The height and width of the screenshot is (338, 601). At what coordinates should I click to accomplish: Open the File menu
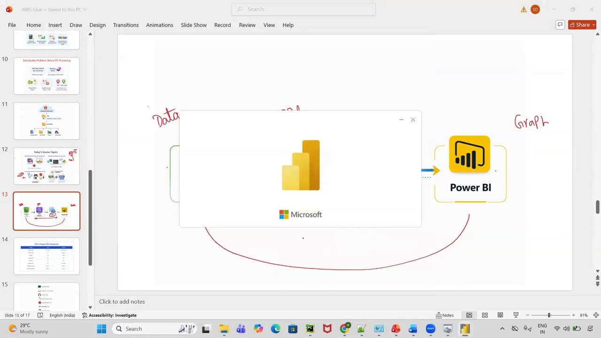pyautogui.click(x=12, y=25)
